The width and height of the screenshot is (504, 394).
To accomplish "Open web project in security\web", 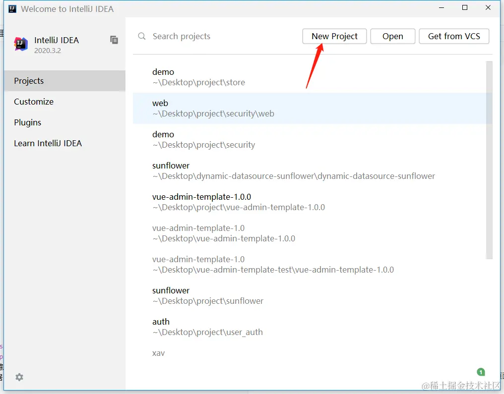I will [x=310, y=108].
